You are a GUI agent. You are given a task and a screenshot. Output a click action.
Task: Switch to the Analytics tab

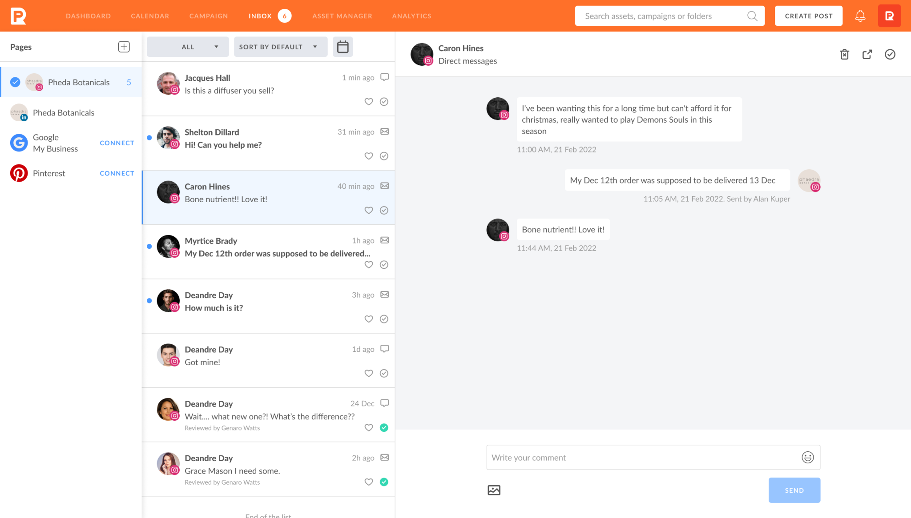[411, 16]
